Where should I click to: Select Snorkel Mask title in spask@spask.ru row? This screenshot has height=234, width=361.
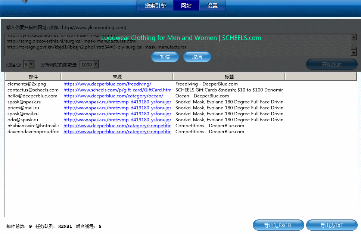point(229,102)
